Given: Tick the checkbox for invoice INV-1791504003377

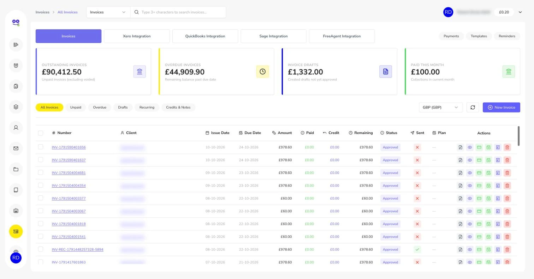Looking at the screenshot, I should 41,198.
